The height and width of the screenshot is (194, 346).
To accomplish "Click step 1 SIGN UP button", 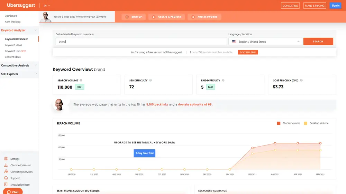I will pos(134,17).
